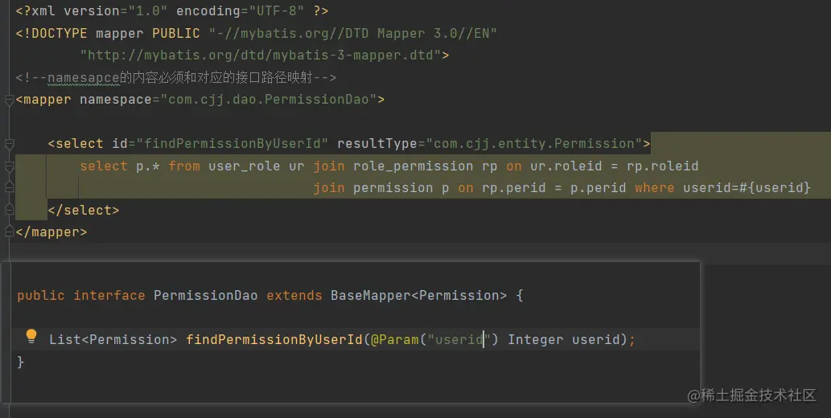Click the yellow lightbulb intention icon
831x418 pixels.
pos(31,336)
